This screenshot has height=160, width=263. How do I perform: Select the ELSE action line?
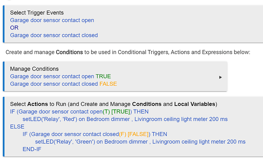click(17, 126)
